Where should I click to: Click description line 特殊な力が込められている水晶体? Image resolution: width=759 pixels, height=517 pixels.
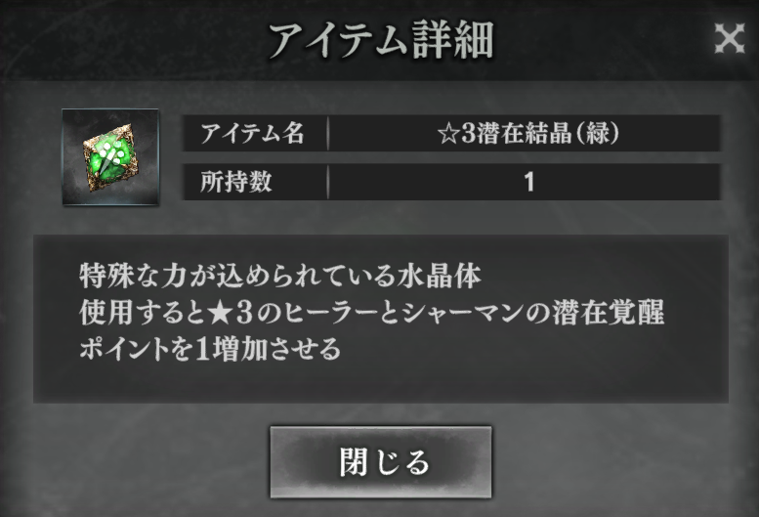[280, 277]
